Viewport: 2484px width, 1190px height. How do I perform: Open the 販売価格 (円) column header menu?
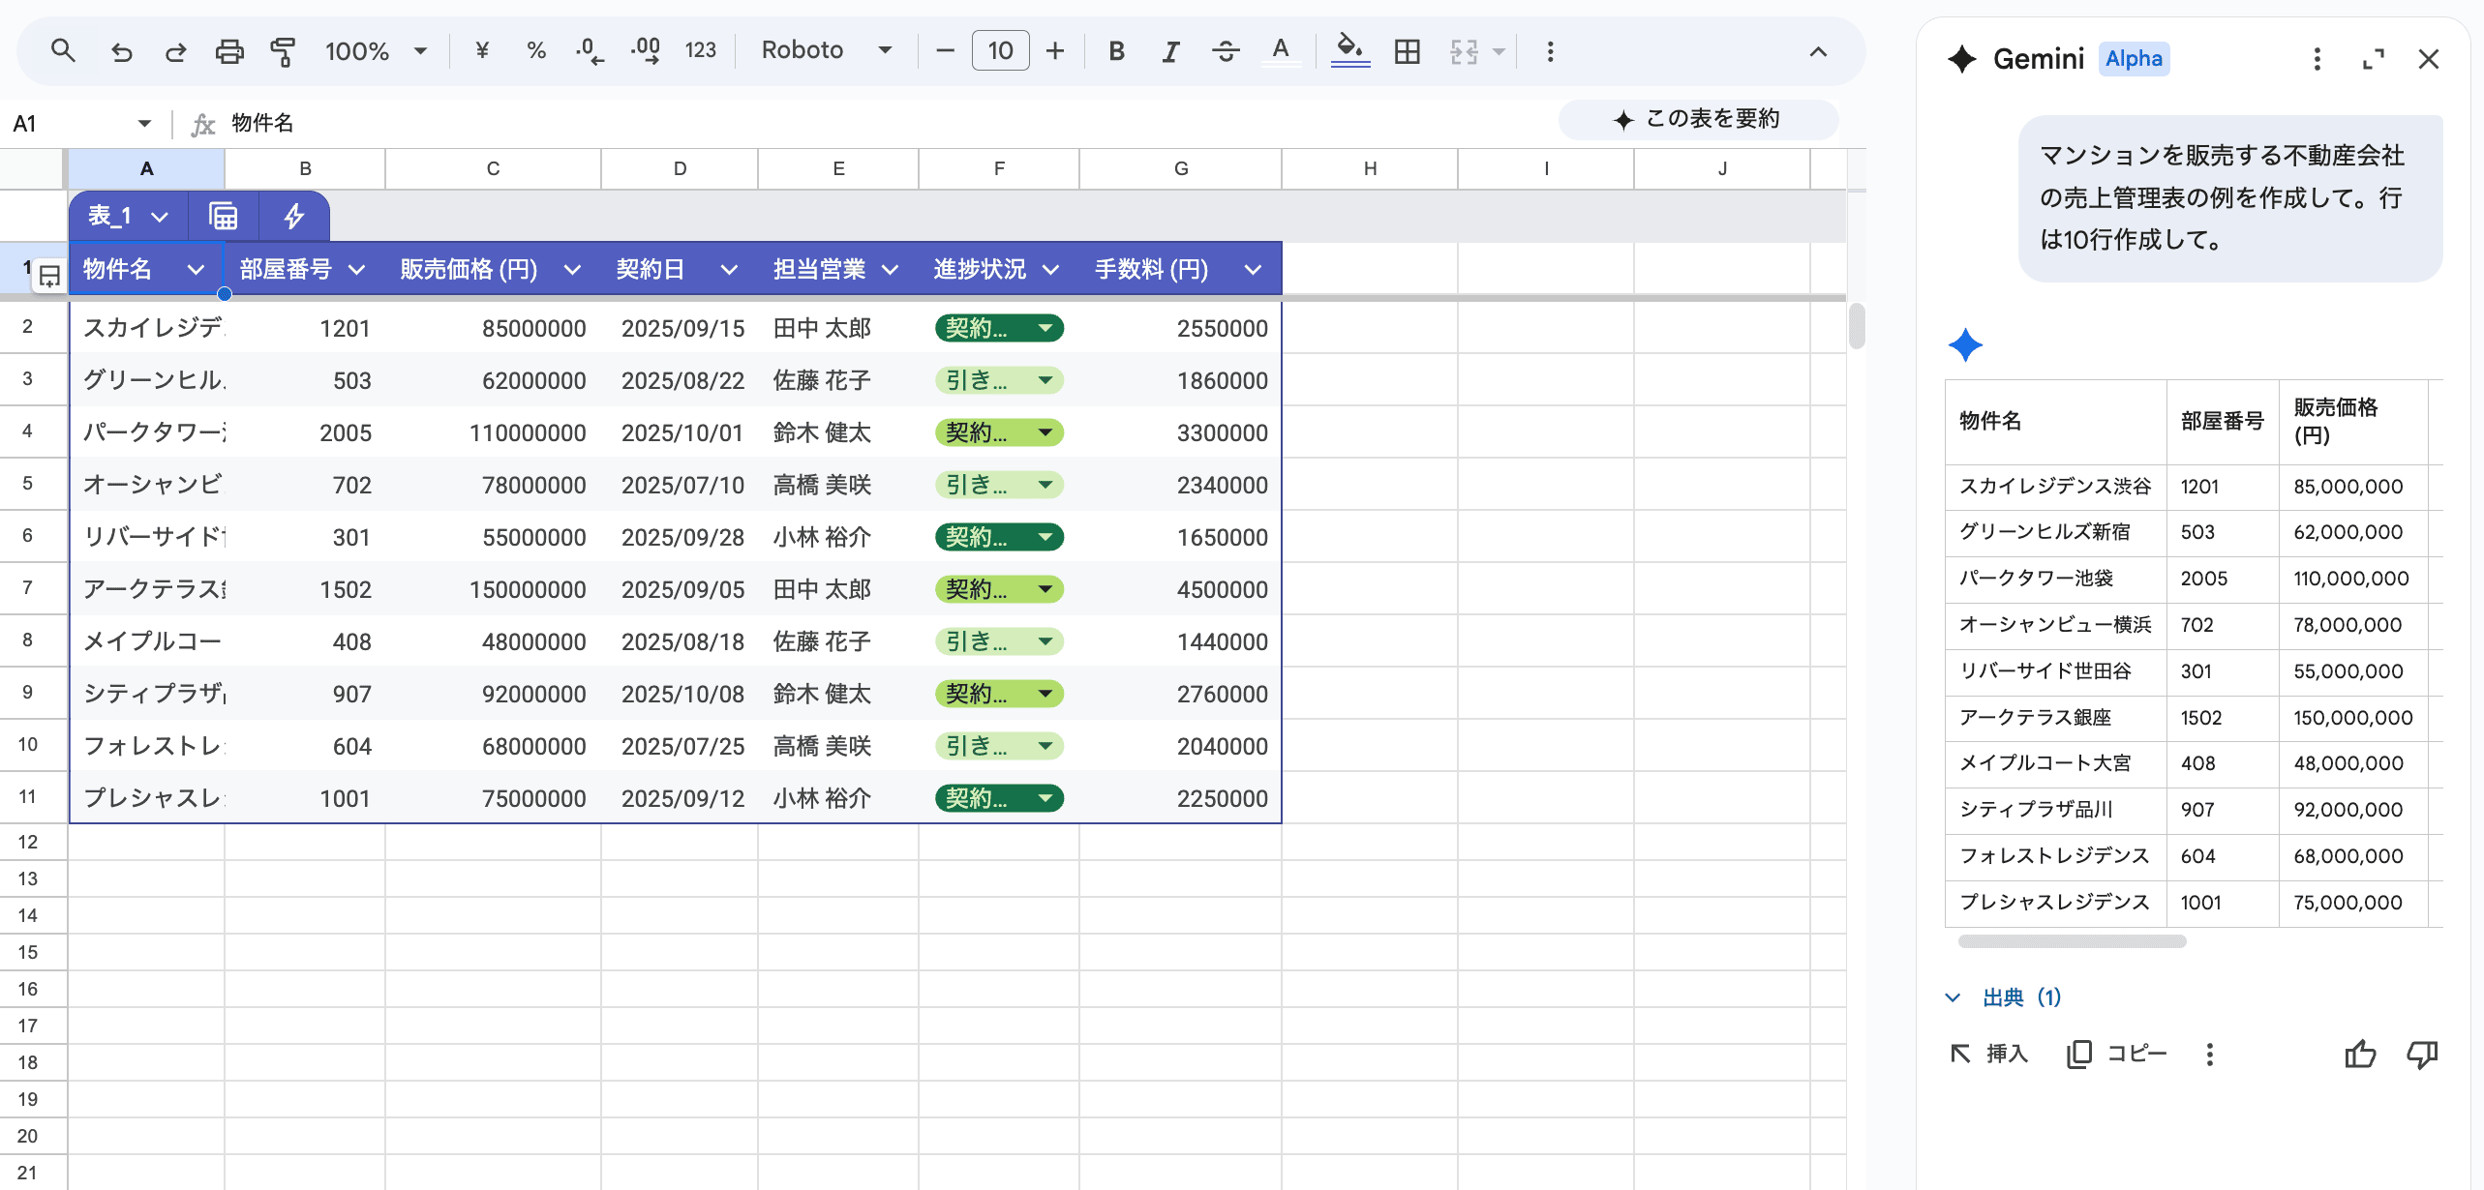(572, 270)
